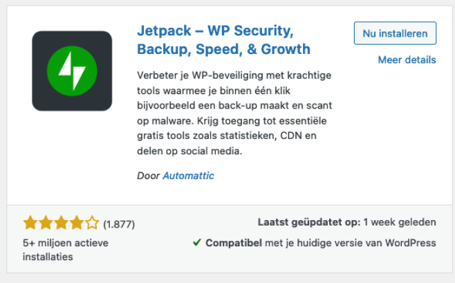Click the italic Door label

click(148, 176)
